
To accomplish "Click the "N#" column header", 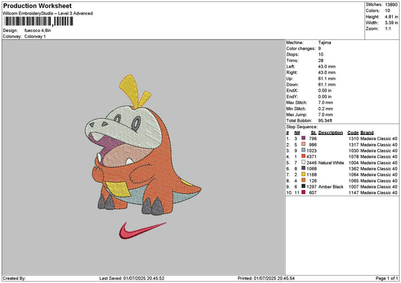I will [297, 133].
